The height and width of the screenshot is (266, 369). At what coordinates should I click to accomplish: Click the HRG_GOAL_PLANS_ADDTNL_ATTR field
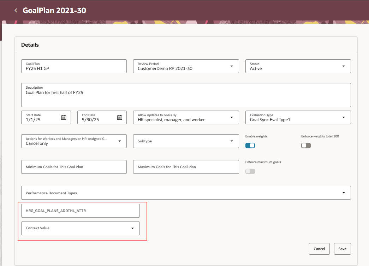pyautogui.click(x=81, y=211)
